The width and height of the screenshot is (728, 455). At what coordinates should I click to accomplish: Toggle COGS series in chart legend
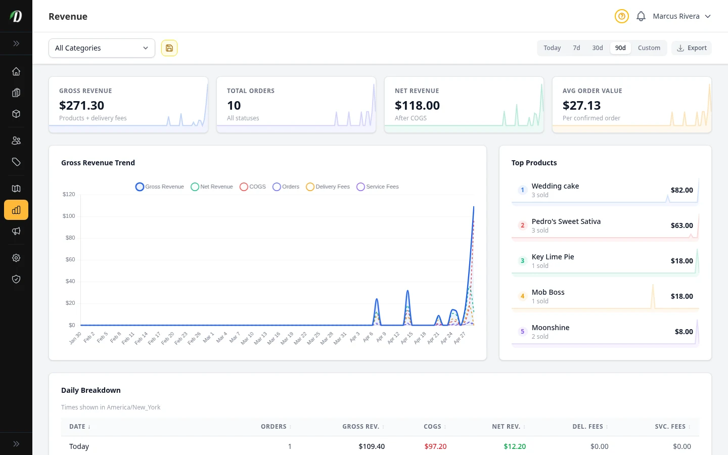[x=253, y=187]
